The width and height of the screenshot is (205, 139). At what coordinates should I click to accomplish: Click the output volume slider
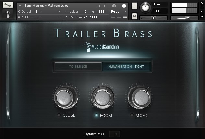(x=185, y=18)
